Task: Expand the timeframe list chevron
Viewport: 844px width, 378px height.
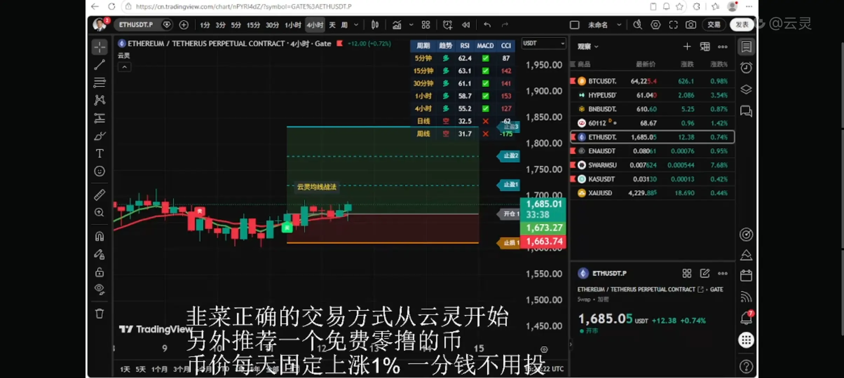Action: pos(356,25)
